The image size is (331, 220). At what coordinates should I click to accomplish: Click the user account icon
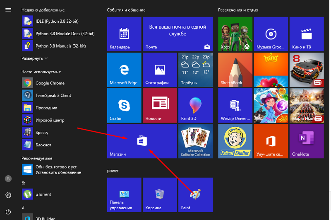click(x=8, y=179)
